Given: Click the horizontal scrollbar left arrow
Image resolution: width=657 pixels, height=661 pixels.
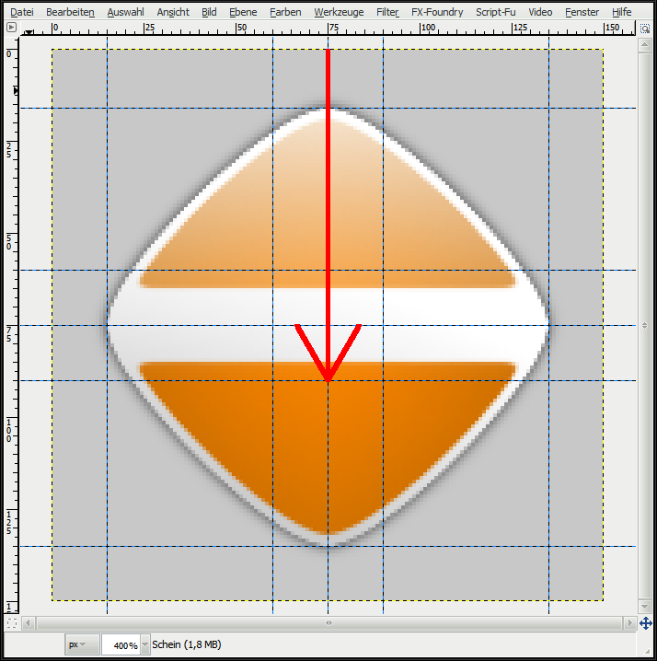Looking at the screenshot, I should (29, 622).
